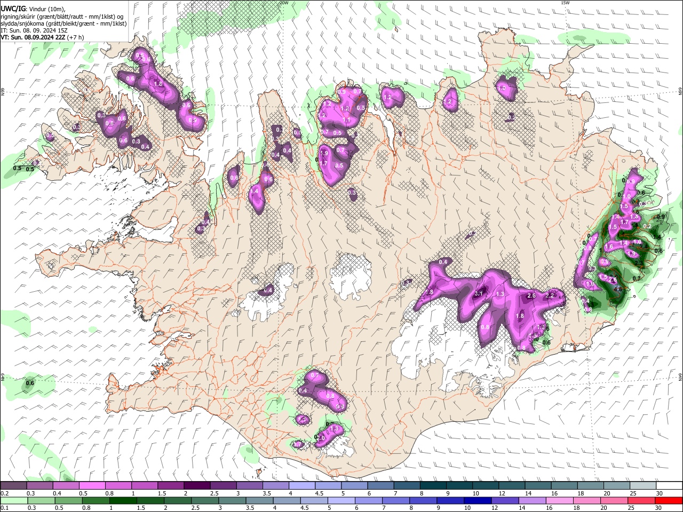Click the 'rigning/skúrir' description line
The height and width of the screenshot is (512, 683).
61,16
